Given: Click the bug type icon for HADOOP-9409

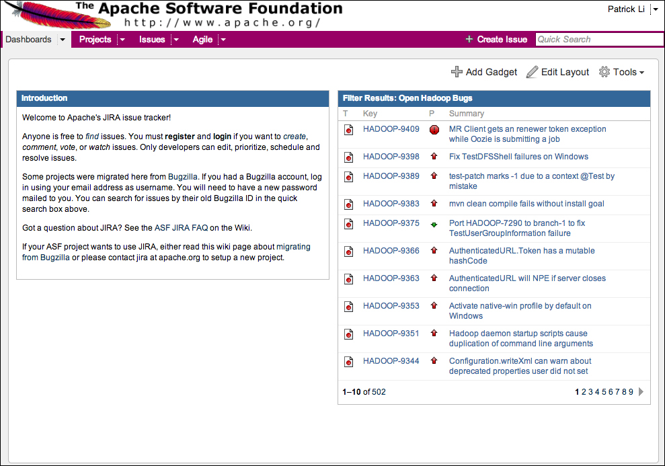Looking at the screenshot, I should 348,130.
